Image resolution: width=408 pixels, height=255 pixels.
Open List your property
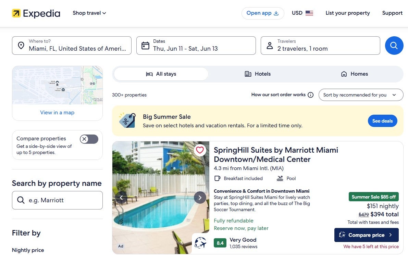coord(348,13)
